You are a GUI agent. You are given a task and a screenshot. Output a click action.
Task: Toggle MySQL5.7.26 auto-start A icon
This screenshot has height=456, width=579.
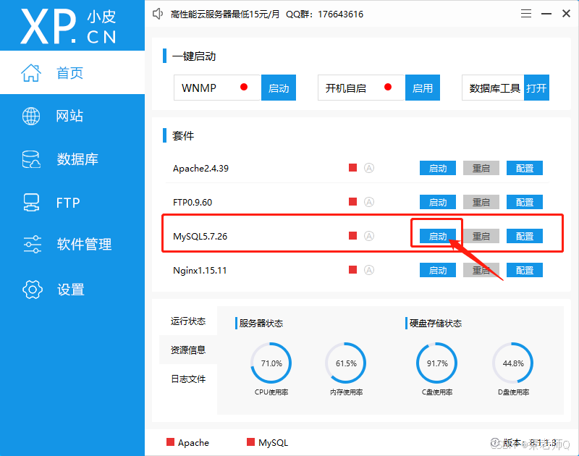tap(369, 236)
